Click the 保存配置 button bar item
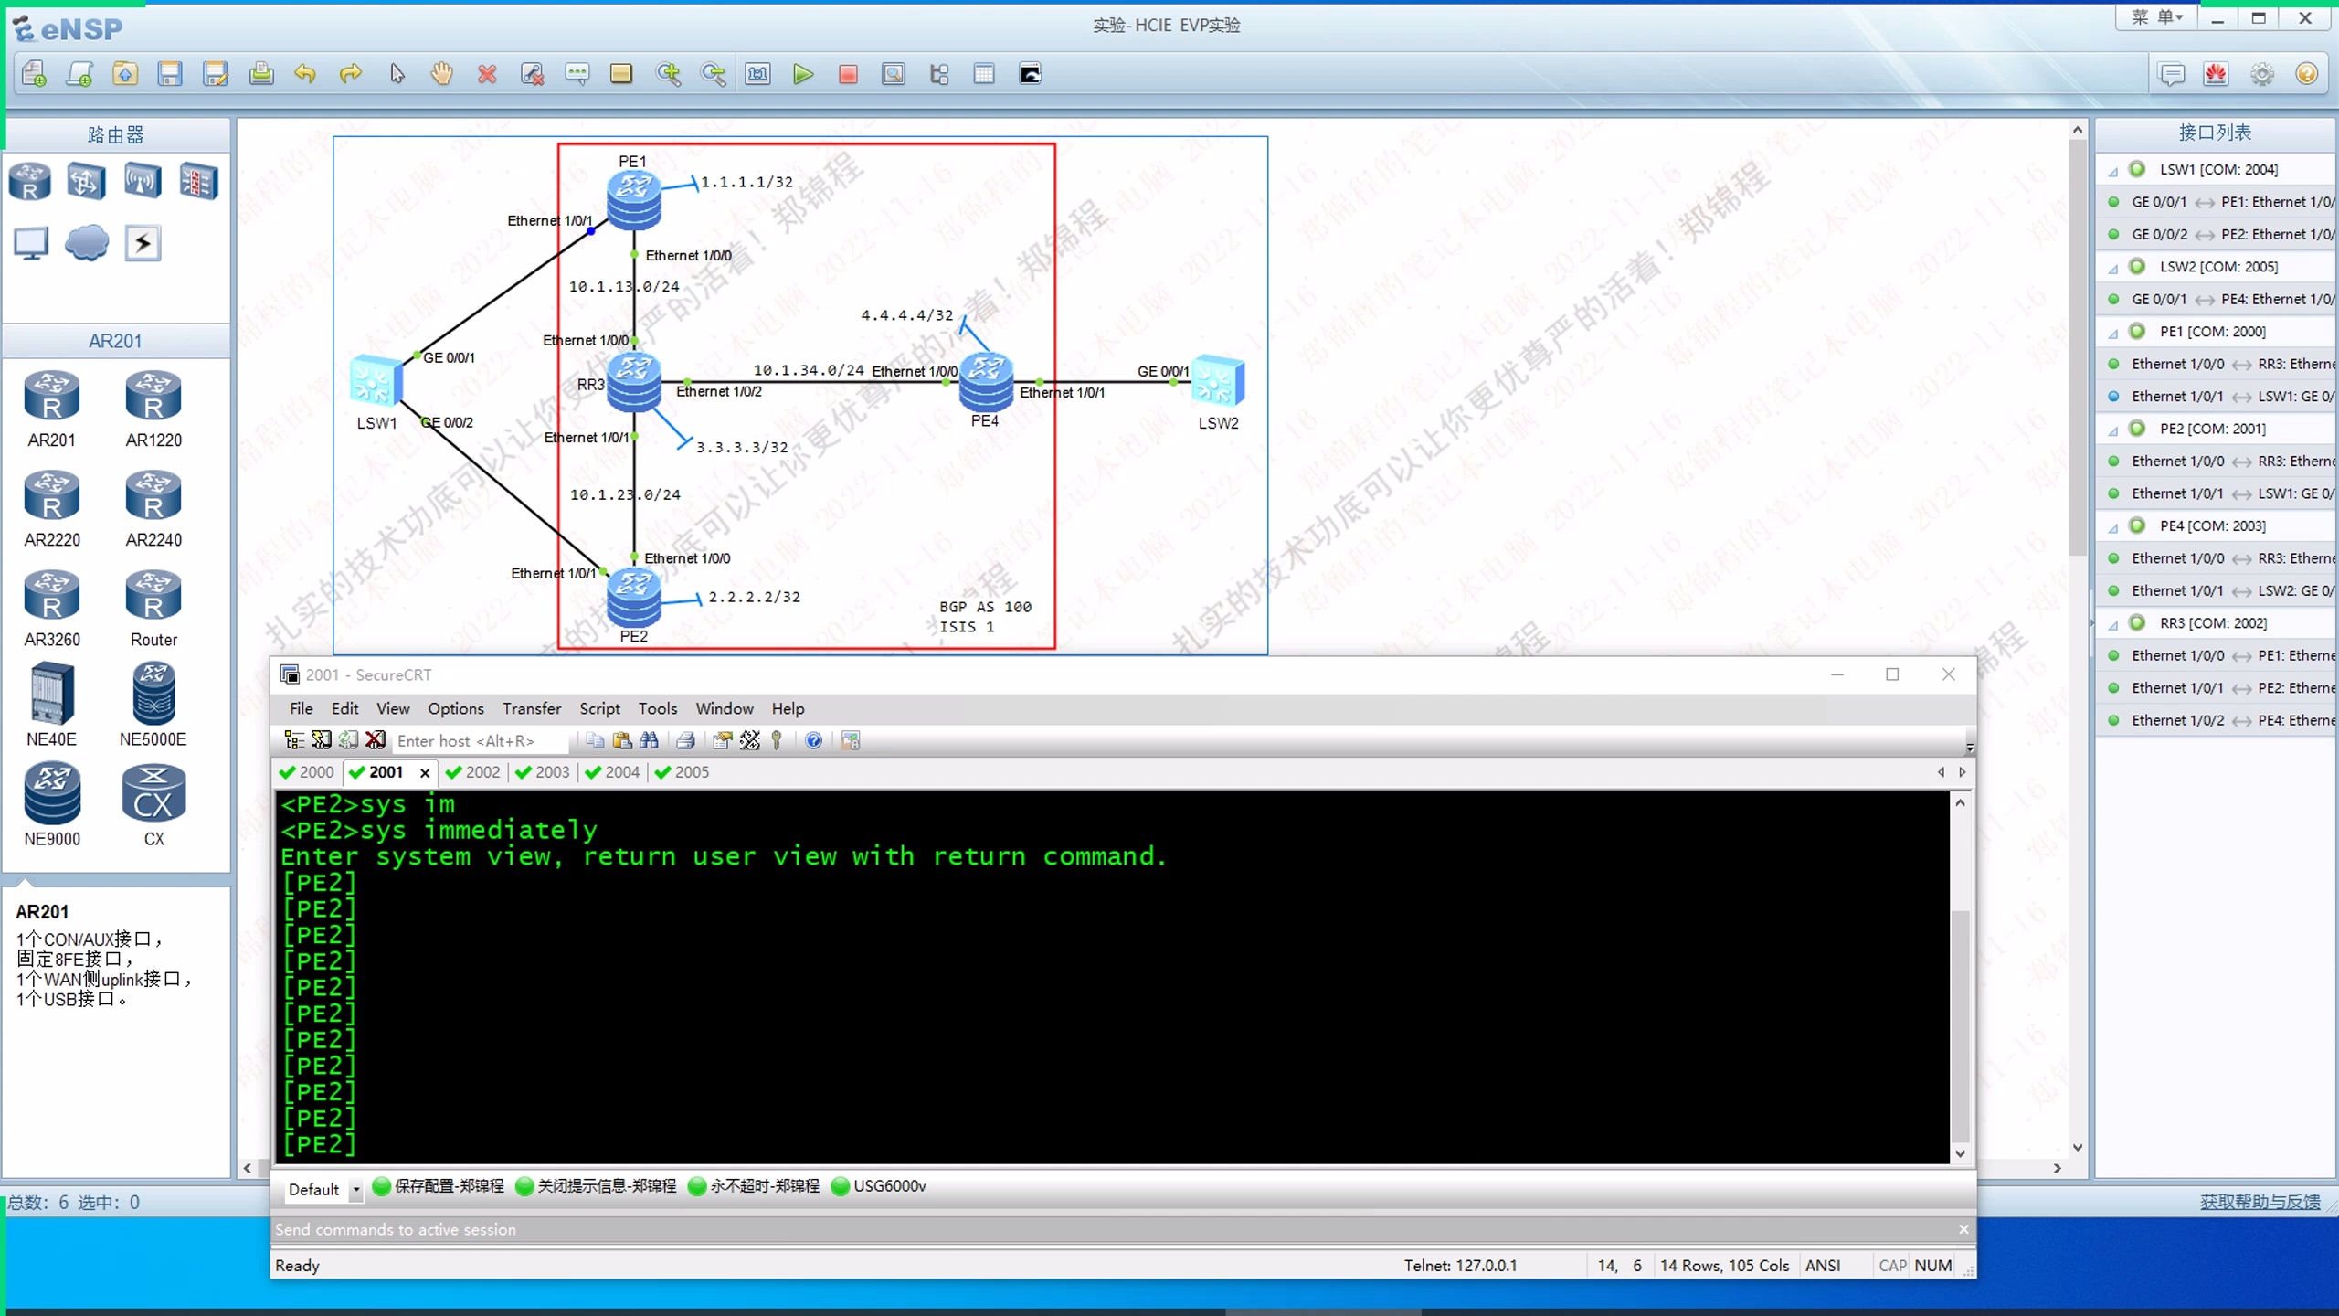 [439, 1186]
